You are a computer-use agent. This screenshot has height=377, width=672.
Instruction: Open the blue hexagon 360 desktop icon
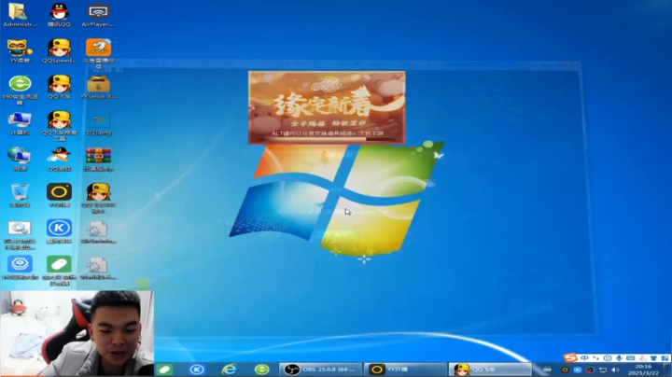(x=20, y=267)
